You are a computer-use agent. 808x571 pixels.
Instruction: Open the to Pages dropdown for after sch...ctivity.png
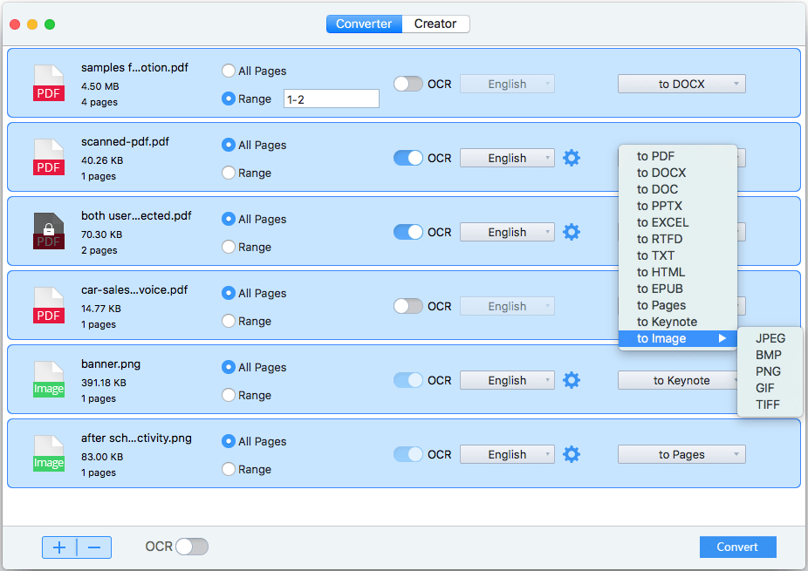click(x=681, y=454)
